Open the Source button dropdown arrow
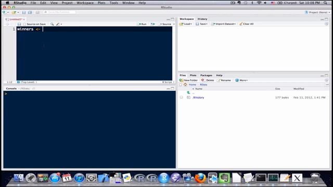Image resolution: width=333 pixels, height=187 pixels. [x=174, y=24]
